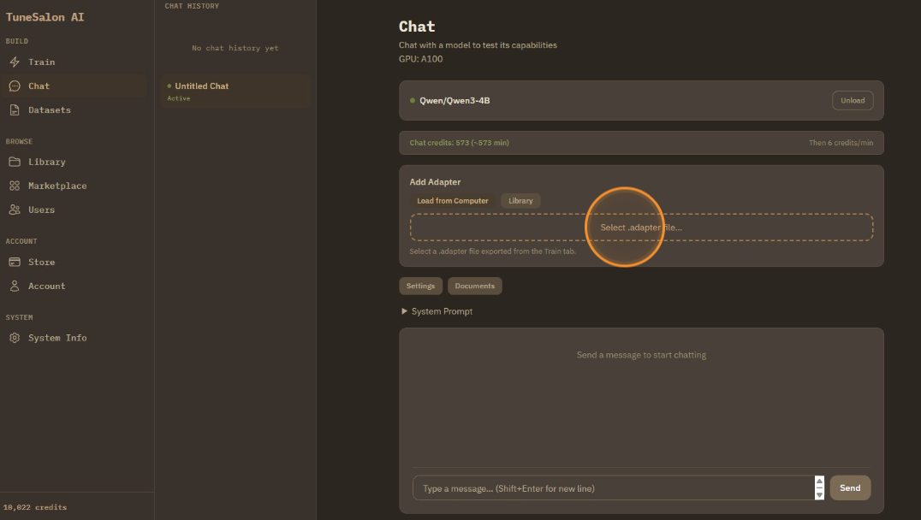Click the stepper arrows beside the message box
The width and height of the screenshot is (921, 520).
[x=819, y=487]
